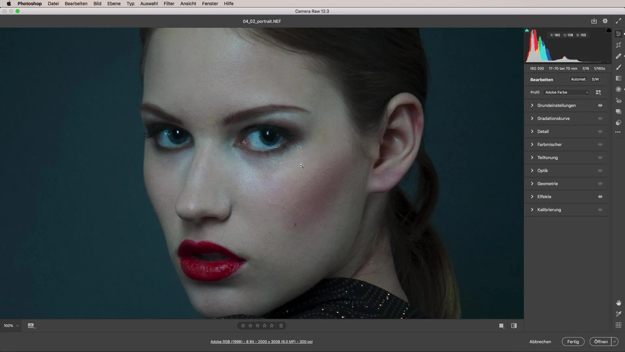The width and height of the screenshot is (625, 352).
Task: Open the Snapshots panel icon
Action: 618,111
